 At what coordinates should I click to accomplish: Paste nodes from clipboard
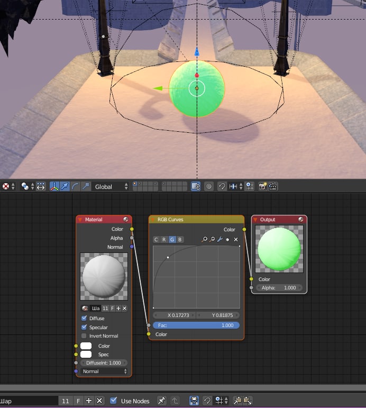click(248, 401)
